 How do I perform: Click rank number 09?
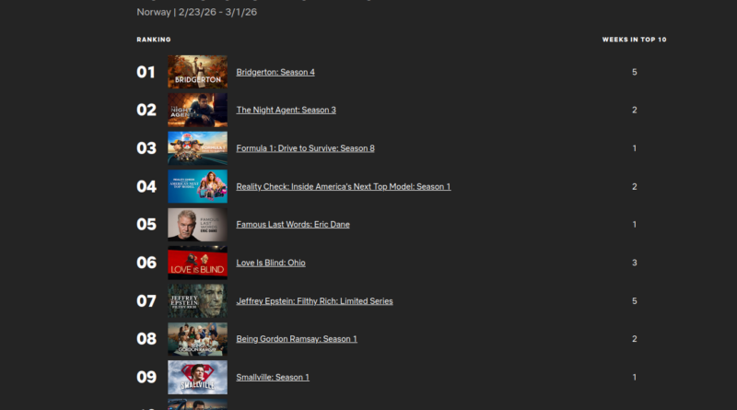click(146, 377)
